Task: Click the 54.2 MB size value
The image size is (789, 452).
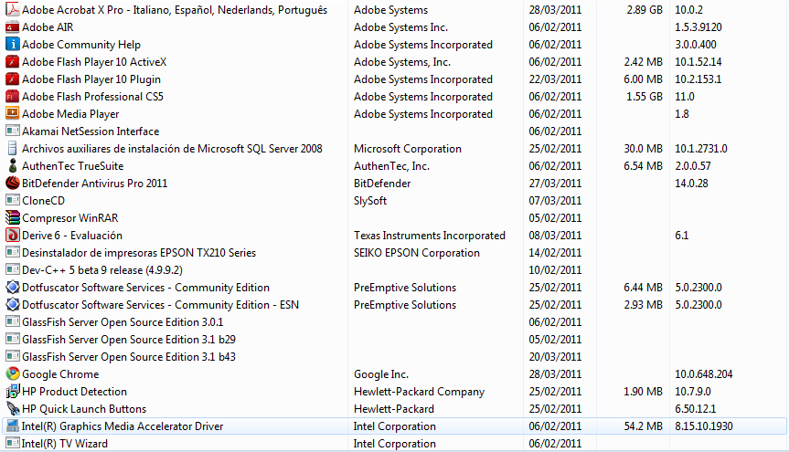Action: [643, 426]
